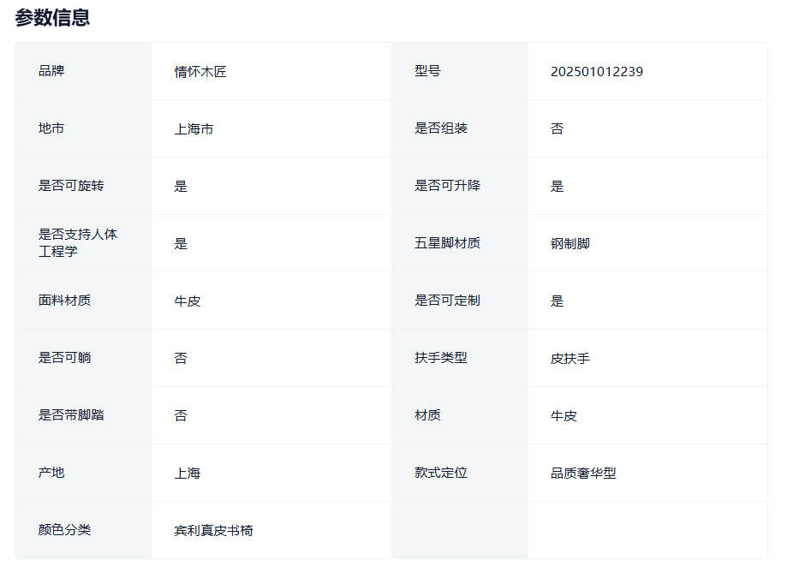Click the 宾利真皮书椅 color category value
Image resolution: width=787 pixels, height=572 pixels.
tap(213, 531)
